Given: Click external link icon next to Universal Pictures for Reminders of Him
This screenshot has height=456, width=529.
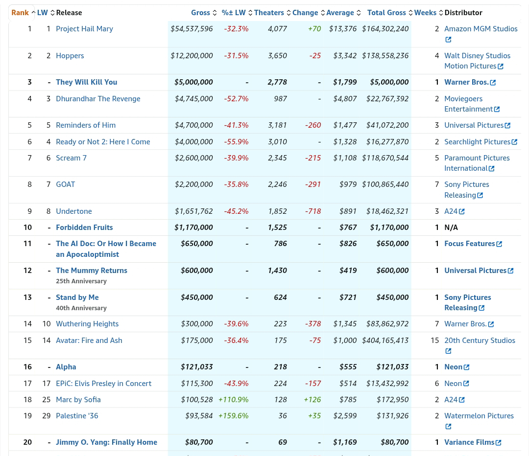Looking at the screenshot, I should coord(507,126).
